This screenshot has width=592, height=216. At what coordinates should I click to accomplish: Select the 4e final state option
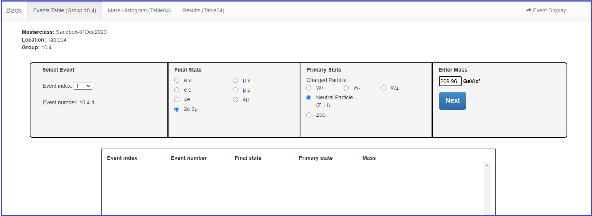(177, 100)
